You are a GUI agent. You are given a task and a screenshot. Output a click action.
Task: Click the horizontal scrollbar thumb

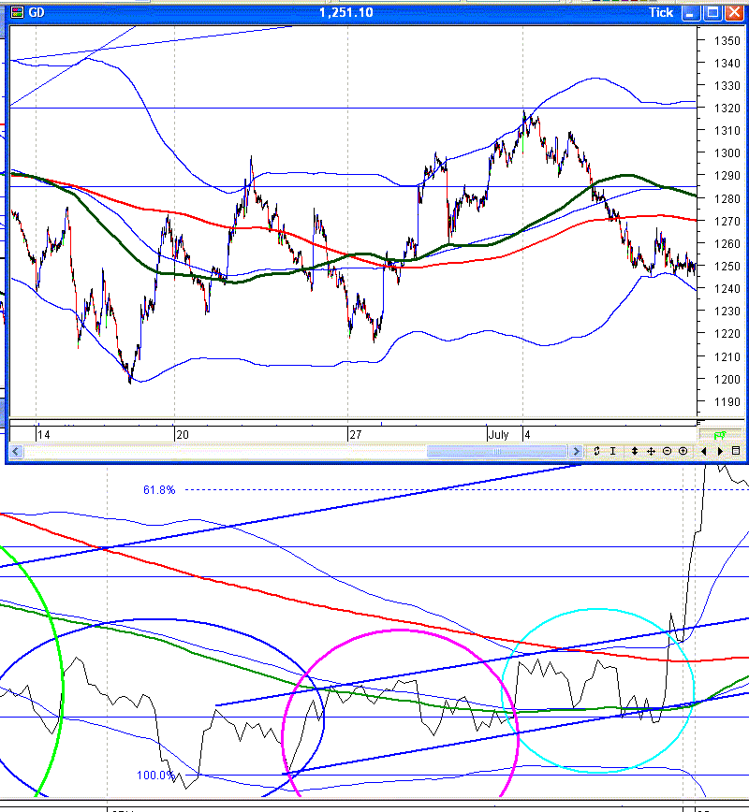[x=496, y=452]
